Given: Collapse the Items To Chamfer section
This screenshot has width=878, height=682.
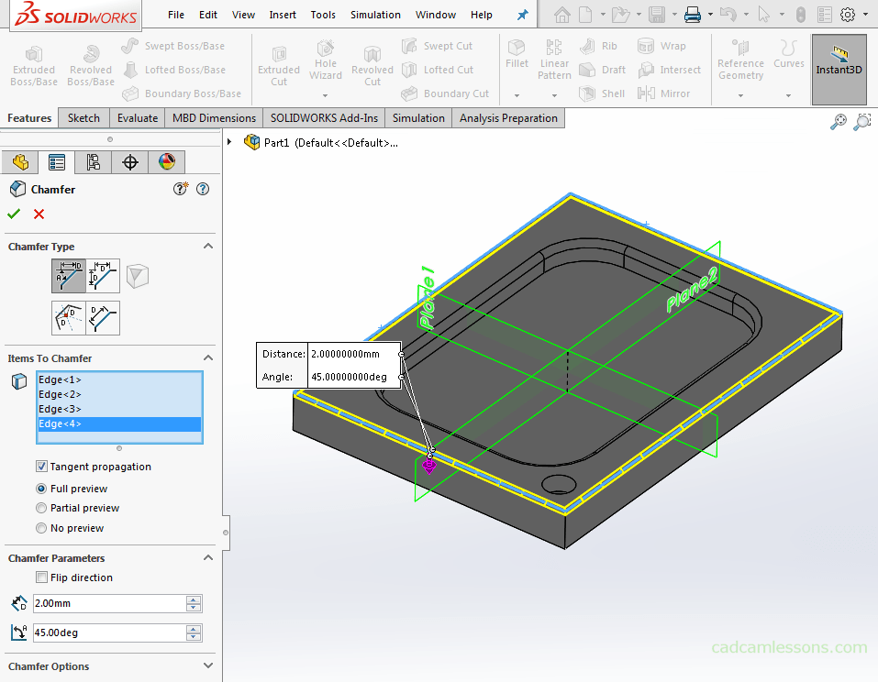Looking at the screenshot, I should [208, 357].
